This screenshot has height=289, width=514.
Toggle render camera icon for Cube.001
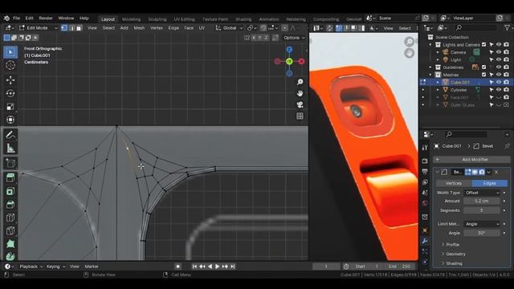(507, 82)
